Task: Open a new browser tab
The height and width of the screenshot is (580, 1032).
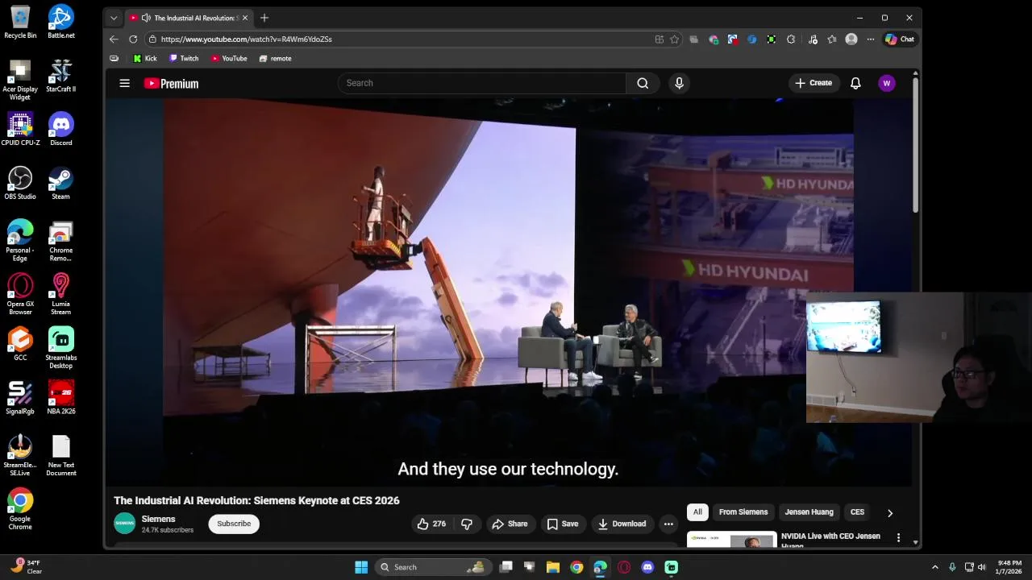Action: pos(264,18)
